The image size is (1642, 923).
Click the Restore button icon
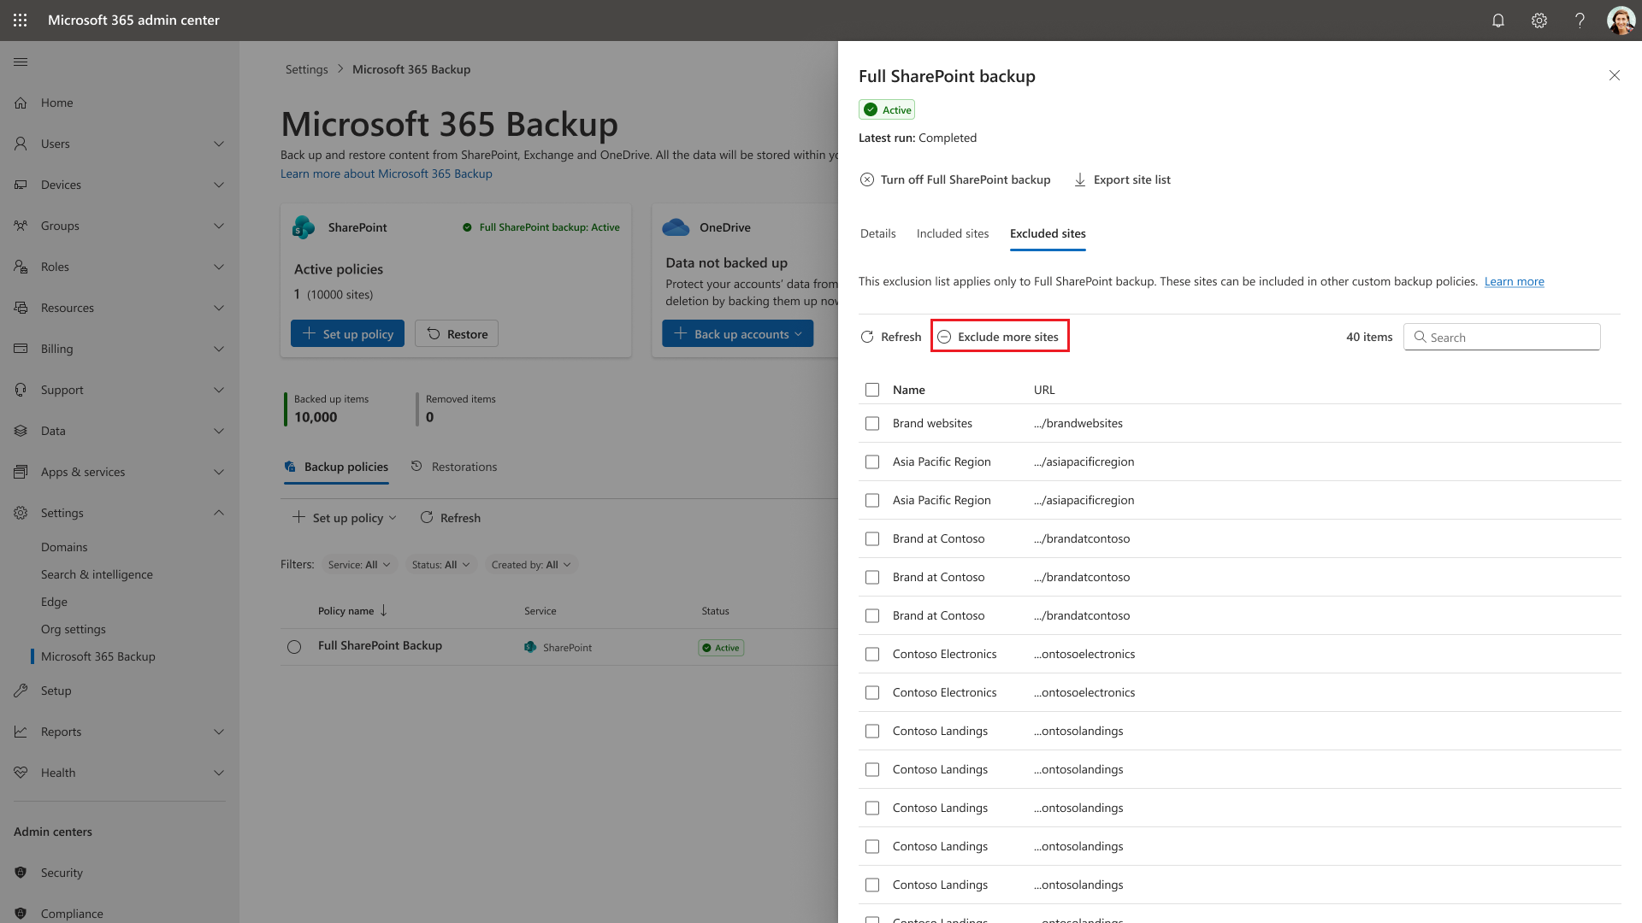[x=434, y=333]
